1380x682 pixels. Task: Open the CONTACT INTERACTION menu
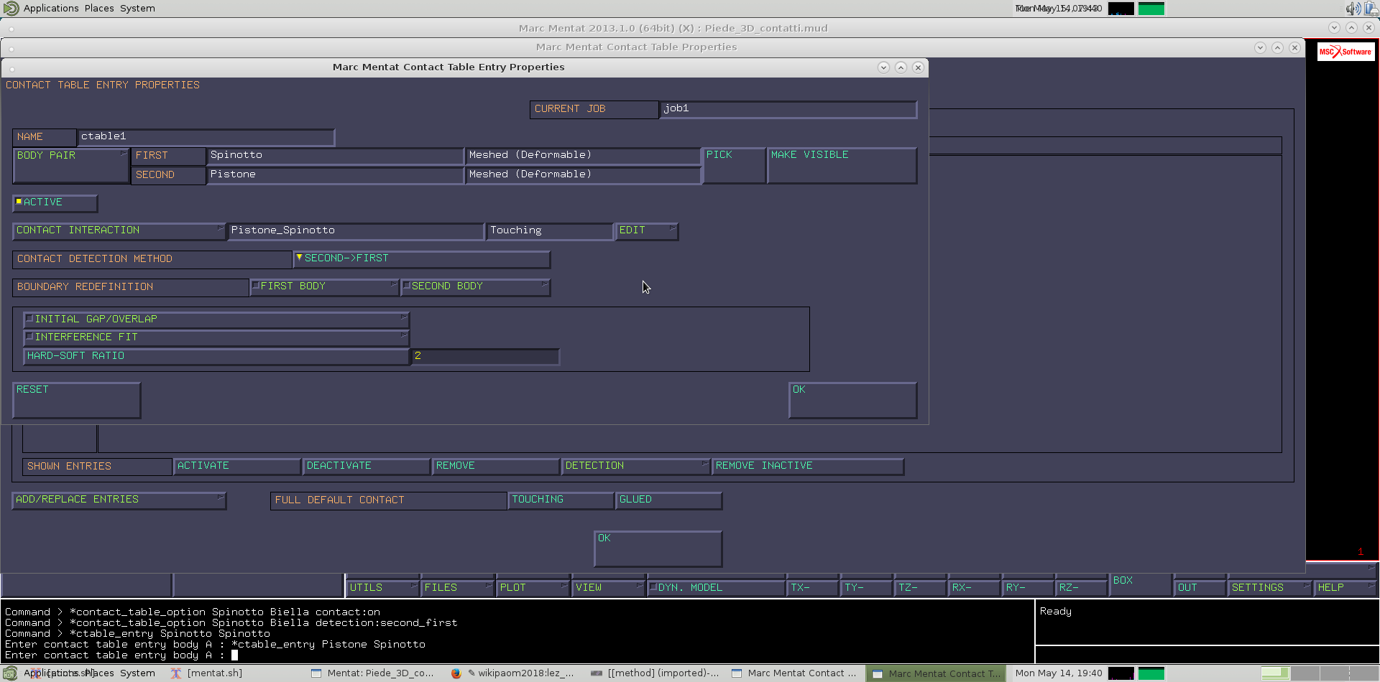pos(119,230)
